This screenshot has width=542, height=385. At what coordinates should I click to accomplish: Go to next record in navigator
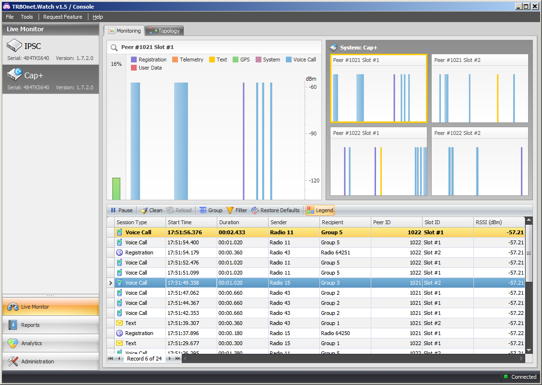(x=169, y=359)
